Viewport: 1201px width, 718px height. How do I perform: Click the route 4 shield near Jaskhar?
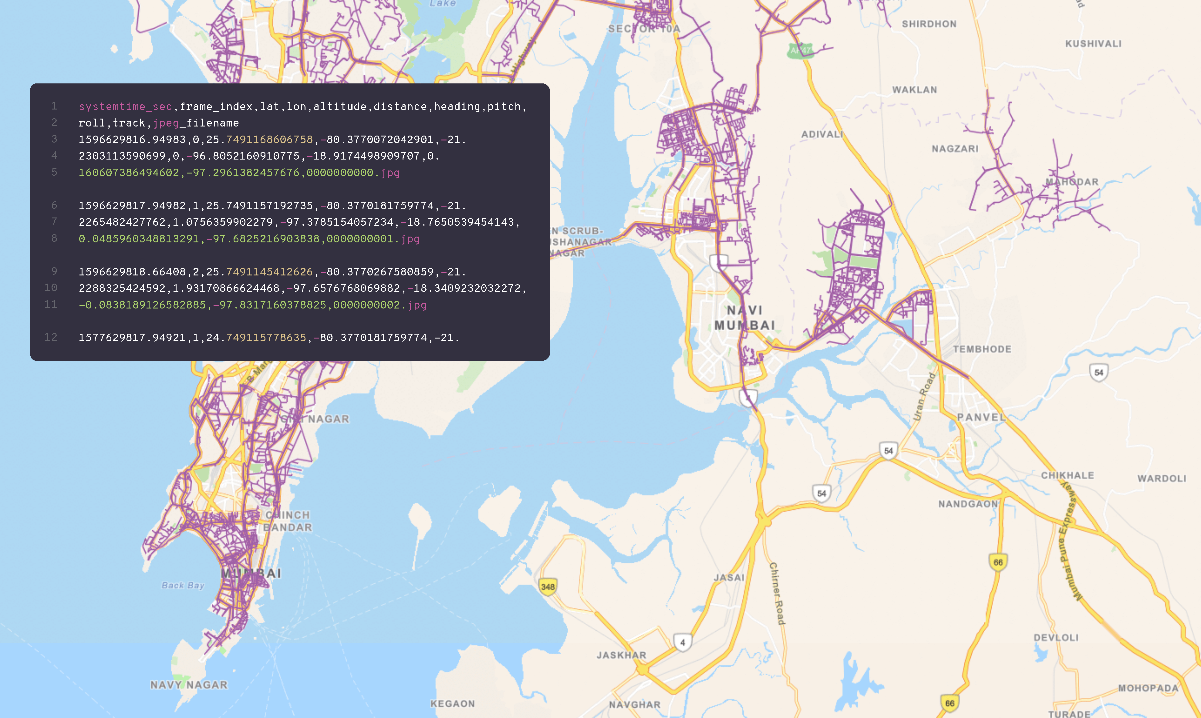682,642
